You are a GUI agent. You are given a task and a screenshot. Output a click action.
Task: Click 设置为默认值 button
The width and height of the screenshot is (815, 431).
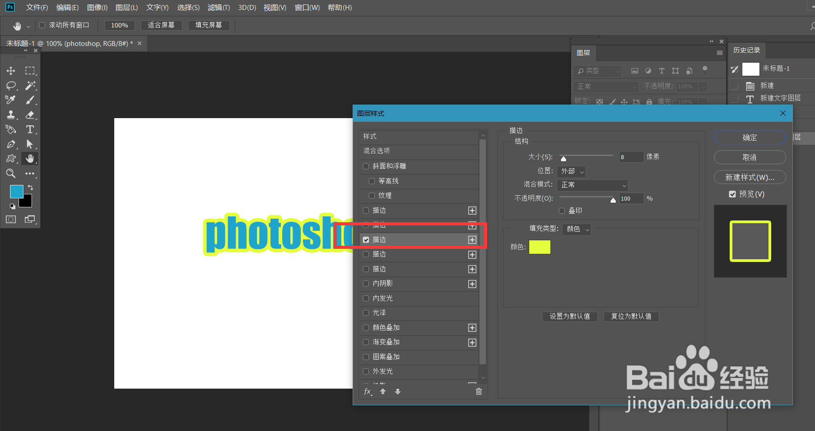570,316
